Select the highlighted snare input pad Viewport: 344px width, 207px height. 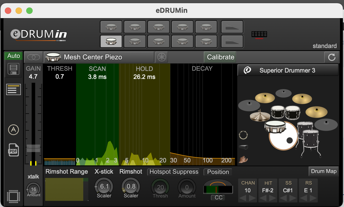pyautogui.click(x=111, y=41)
